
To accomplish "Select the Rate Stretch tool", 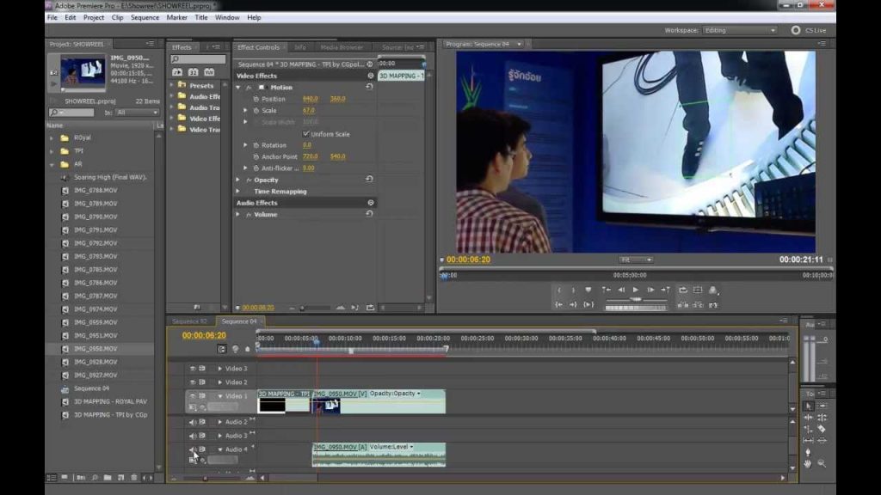I will (x=809, y=429).
